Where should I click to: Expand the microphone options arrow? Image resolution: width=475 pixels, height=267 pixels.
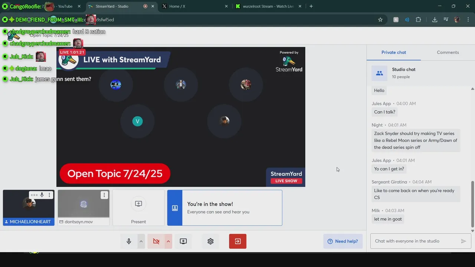pos(141,241)
